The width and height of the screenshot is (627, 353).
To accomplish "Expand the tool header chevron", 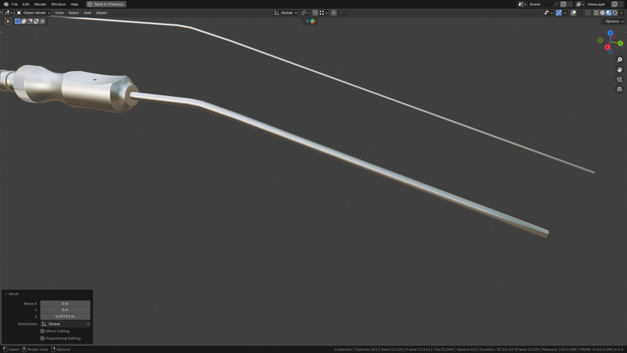I will (x=307, y=21).
